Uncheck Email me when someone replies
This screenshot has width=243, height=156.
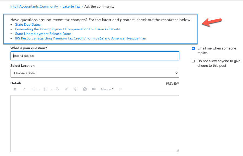tap(193, 48)
